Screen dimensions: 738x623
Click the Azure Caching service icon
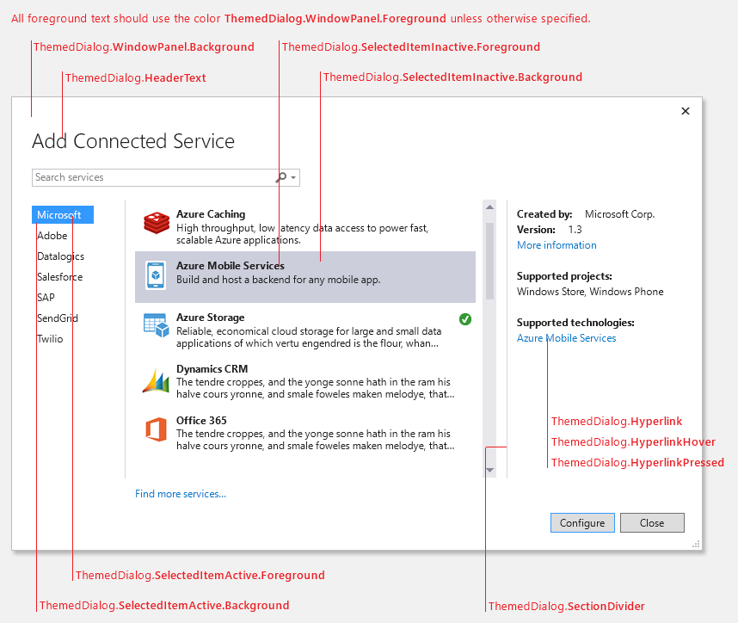[156, 222]
